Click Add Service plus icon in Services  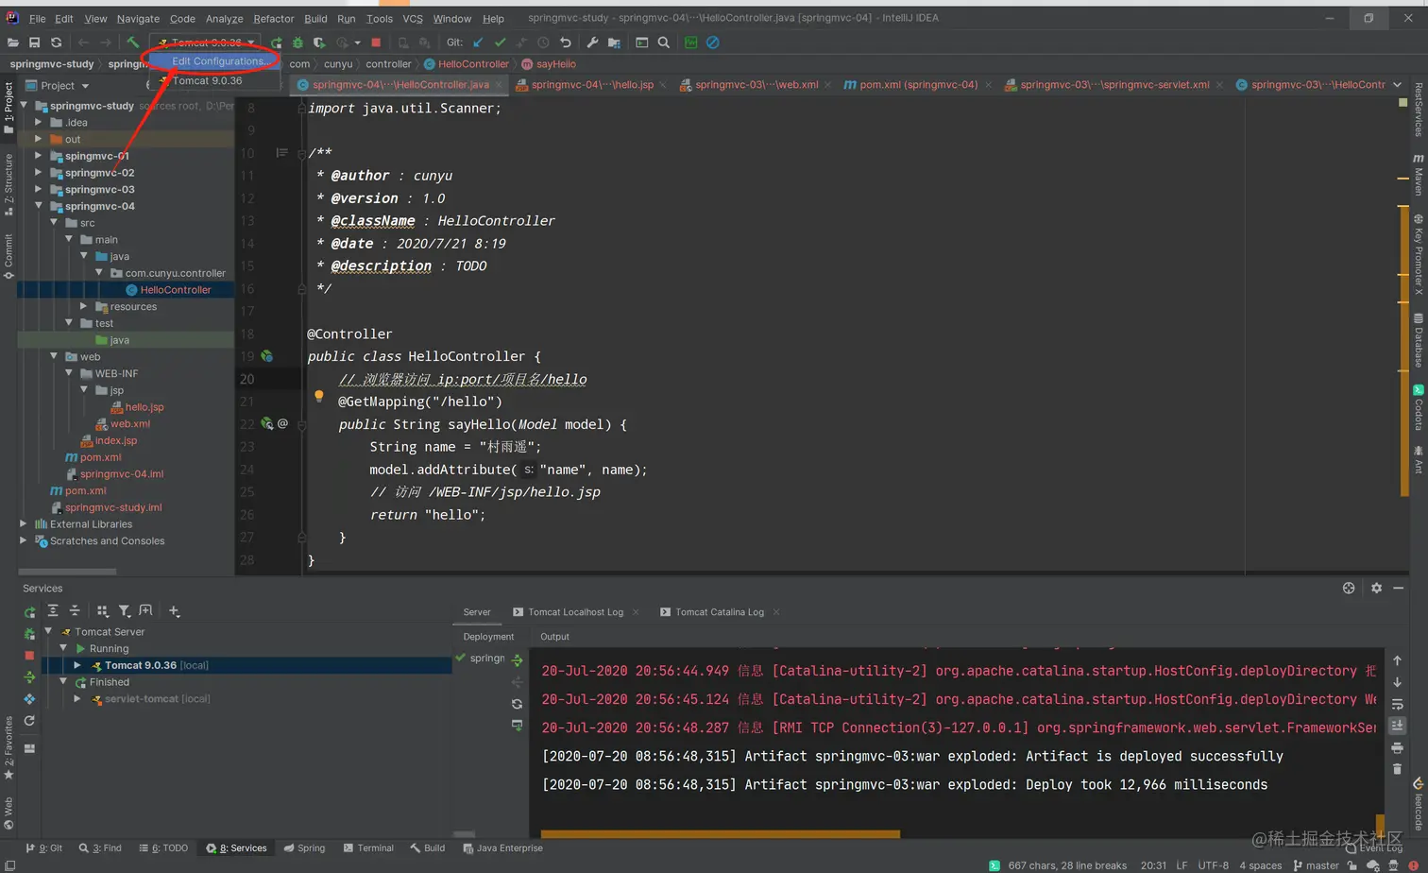coord(174,611)
